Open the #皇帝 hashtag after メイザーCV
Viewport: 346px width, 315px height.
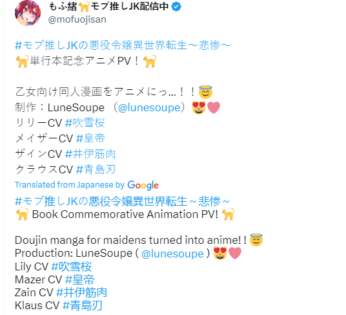tap(90, 138)
